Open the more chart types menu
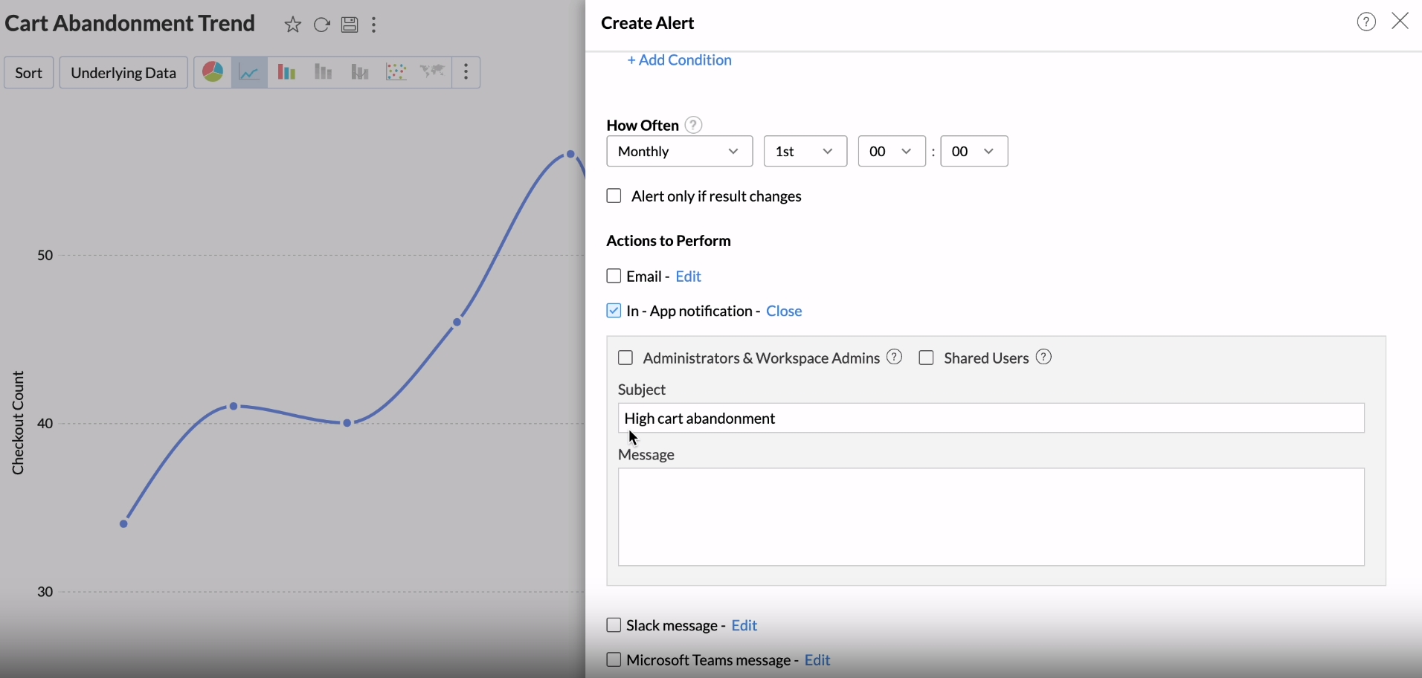Viewport: 1422px width, 678px height. point(466,72)
